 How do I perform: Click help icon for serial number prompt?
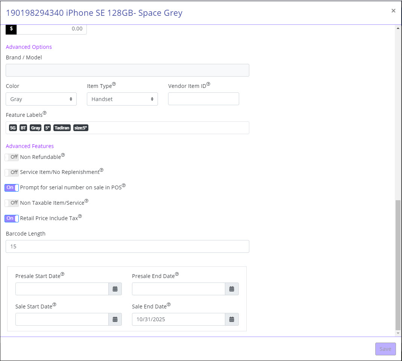click(x=124, y=185)
